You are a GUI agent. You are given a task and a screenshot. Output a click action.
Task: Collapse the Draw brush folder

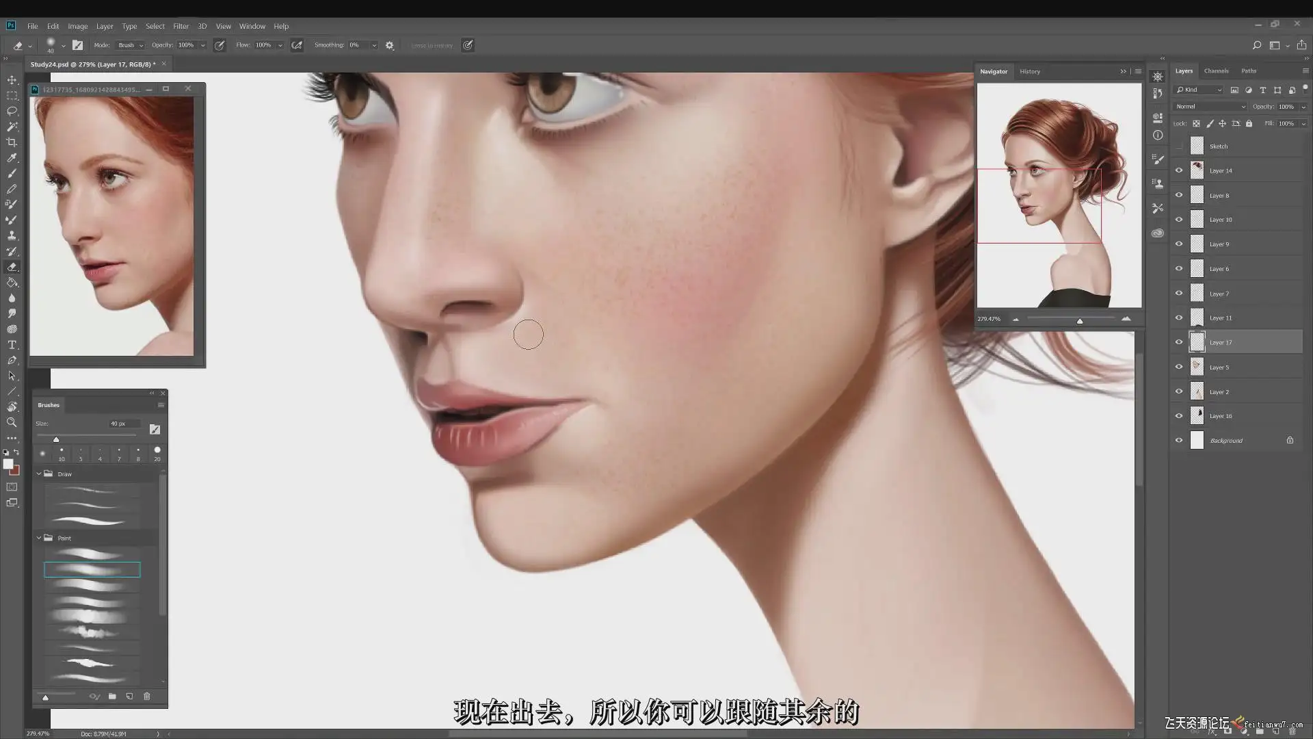(39, 474)
